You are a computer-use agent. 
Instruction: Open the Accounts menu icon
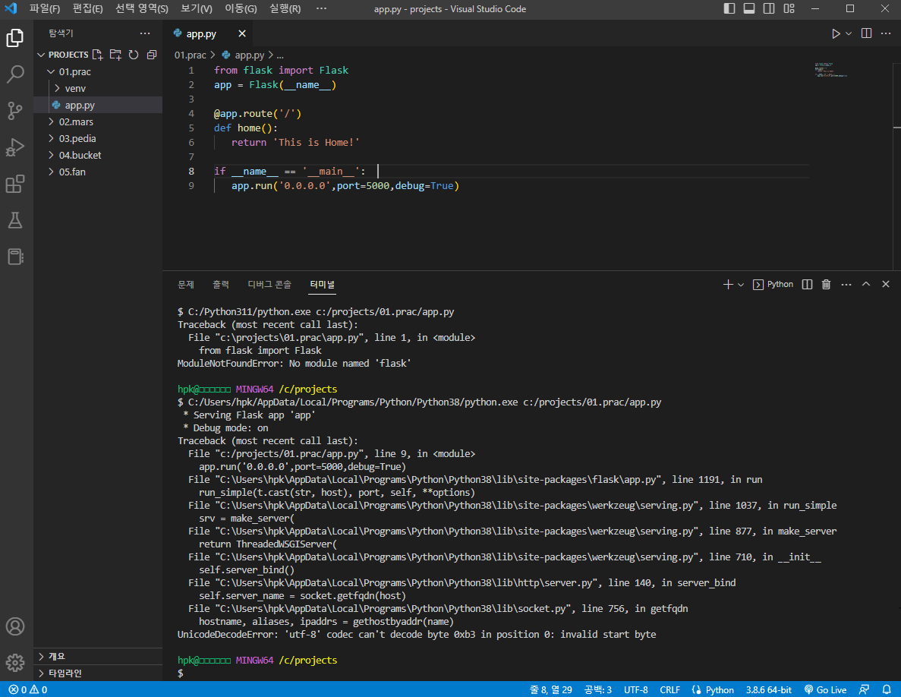click(x=15, y=626)
